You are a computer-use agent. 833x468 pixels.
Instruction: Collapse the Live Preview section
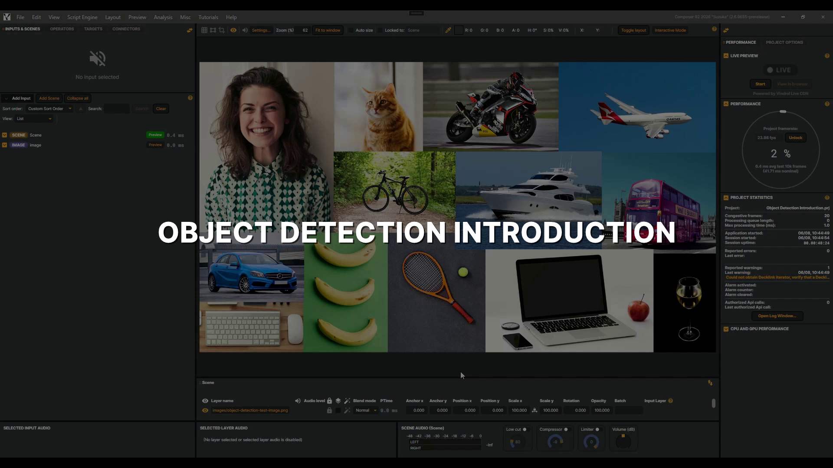[726, 56]
